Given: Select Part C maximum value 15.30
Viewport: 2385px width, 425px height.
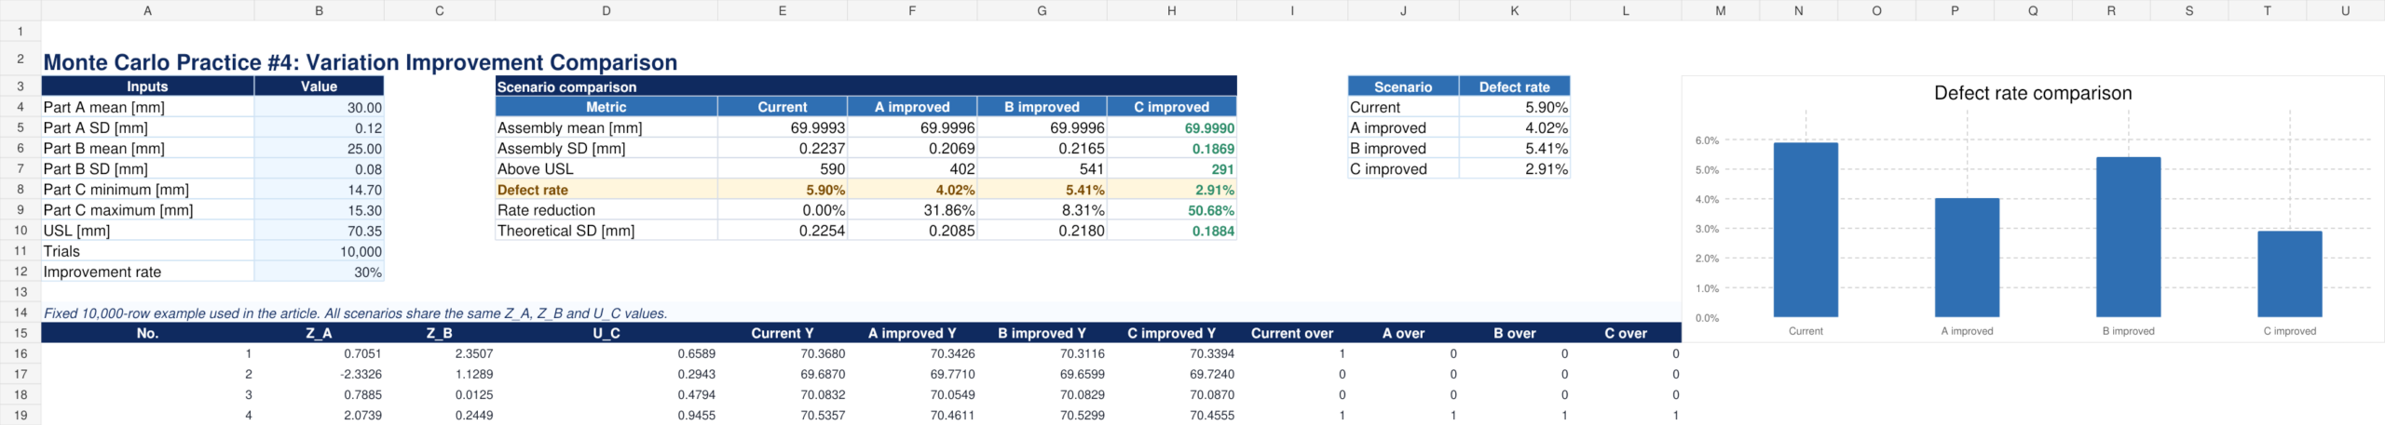Looking at the screenshot, I should 319,210.
